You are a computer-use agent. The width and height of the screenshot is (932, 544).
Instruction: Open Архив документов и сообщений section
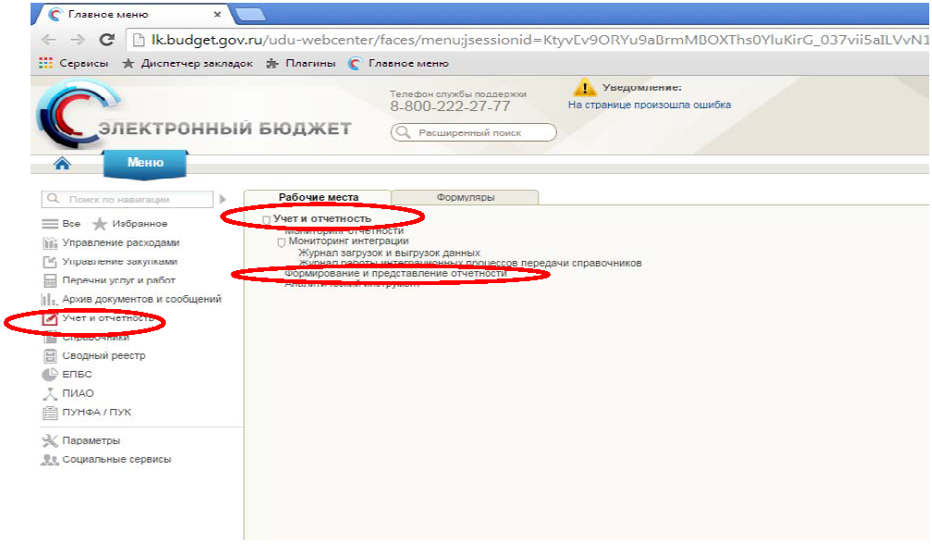pyautogui.click(x=141, y=299)
